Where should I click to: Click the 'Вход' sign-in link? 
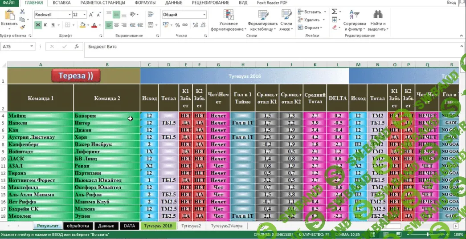[x=451, y=3]
